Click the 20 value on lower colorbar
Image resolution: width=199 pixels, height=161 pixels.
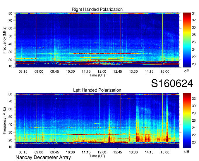(x=194, y=142)
